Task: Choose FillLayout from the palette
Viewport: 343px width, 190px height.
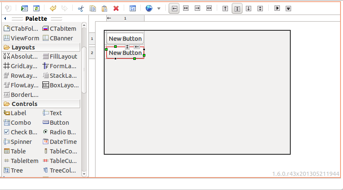Action: click(60, 57)
